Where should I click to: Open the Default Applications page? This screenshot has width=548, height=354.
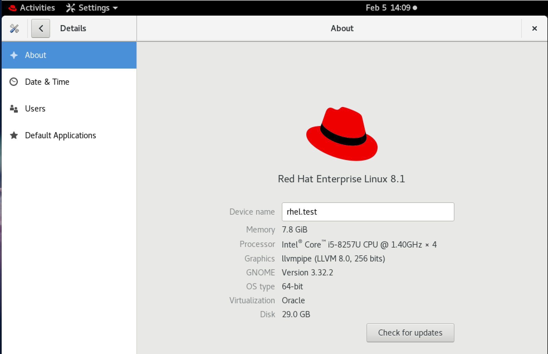[60, 135]
